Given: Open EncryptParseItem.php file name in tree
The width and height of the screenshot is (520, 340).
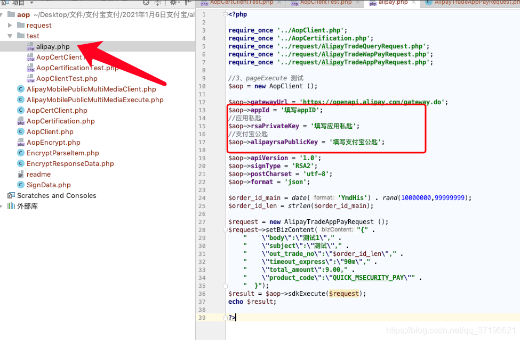Looking at the screenshot, I should point(63,153).
